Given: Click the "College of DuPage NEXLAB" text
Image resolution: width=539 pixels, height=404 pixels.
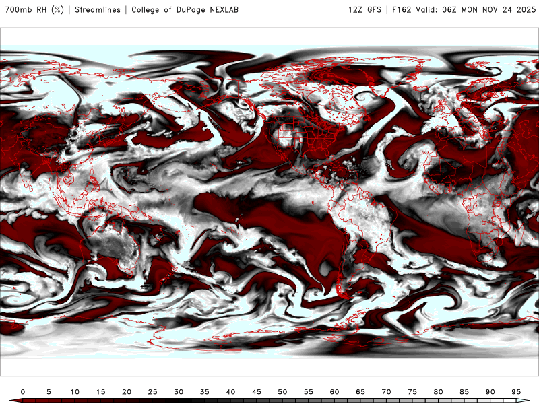Looking at the screenshot, I should point(185,10).
